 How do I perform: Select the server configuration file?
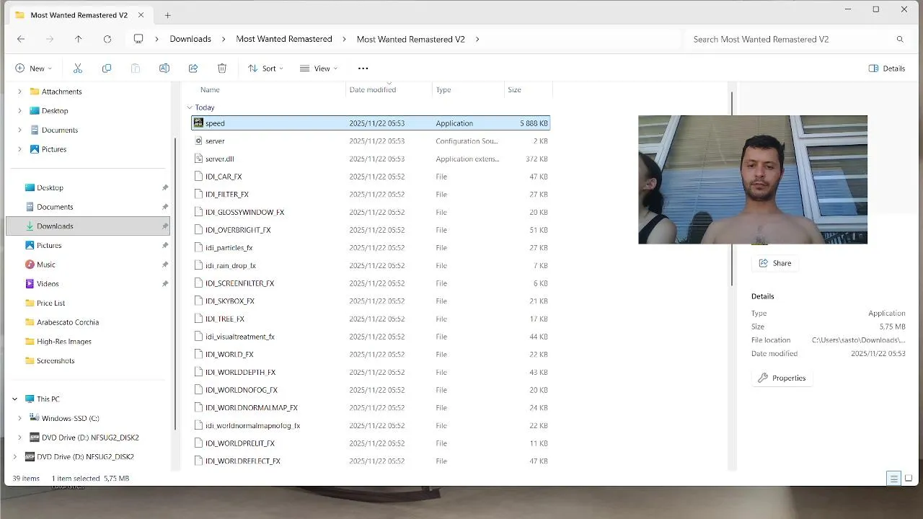(371, 141)
